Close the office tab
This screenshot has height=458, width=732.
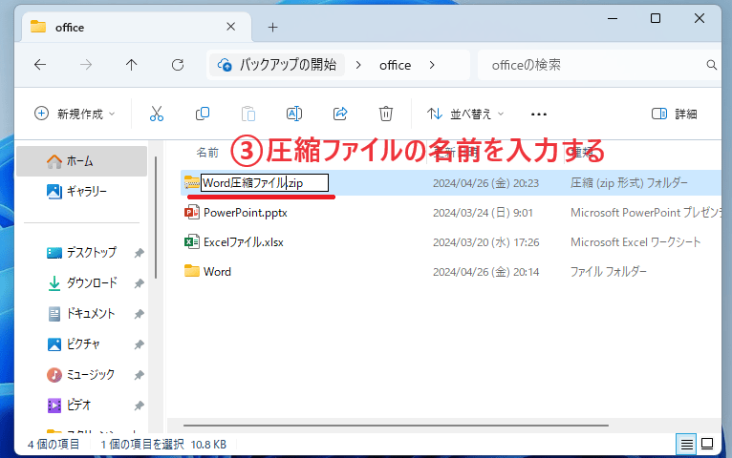(x=230, y=27)
